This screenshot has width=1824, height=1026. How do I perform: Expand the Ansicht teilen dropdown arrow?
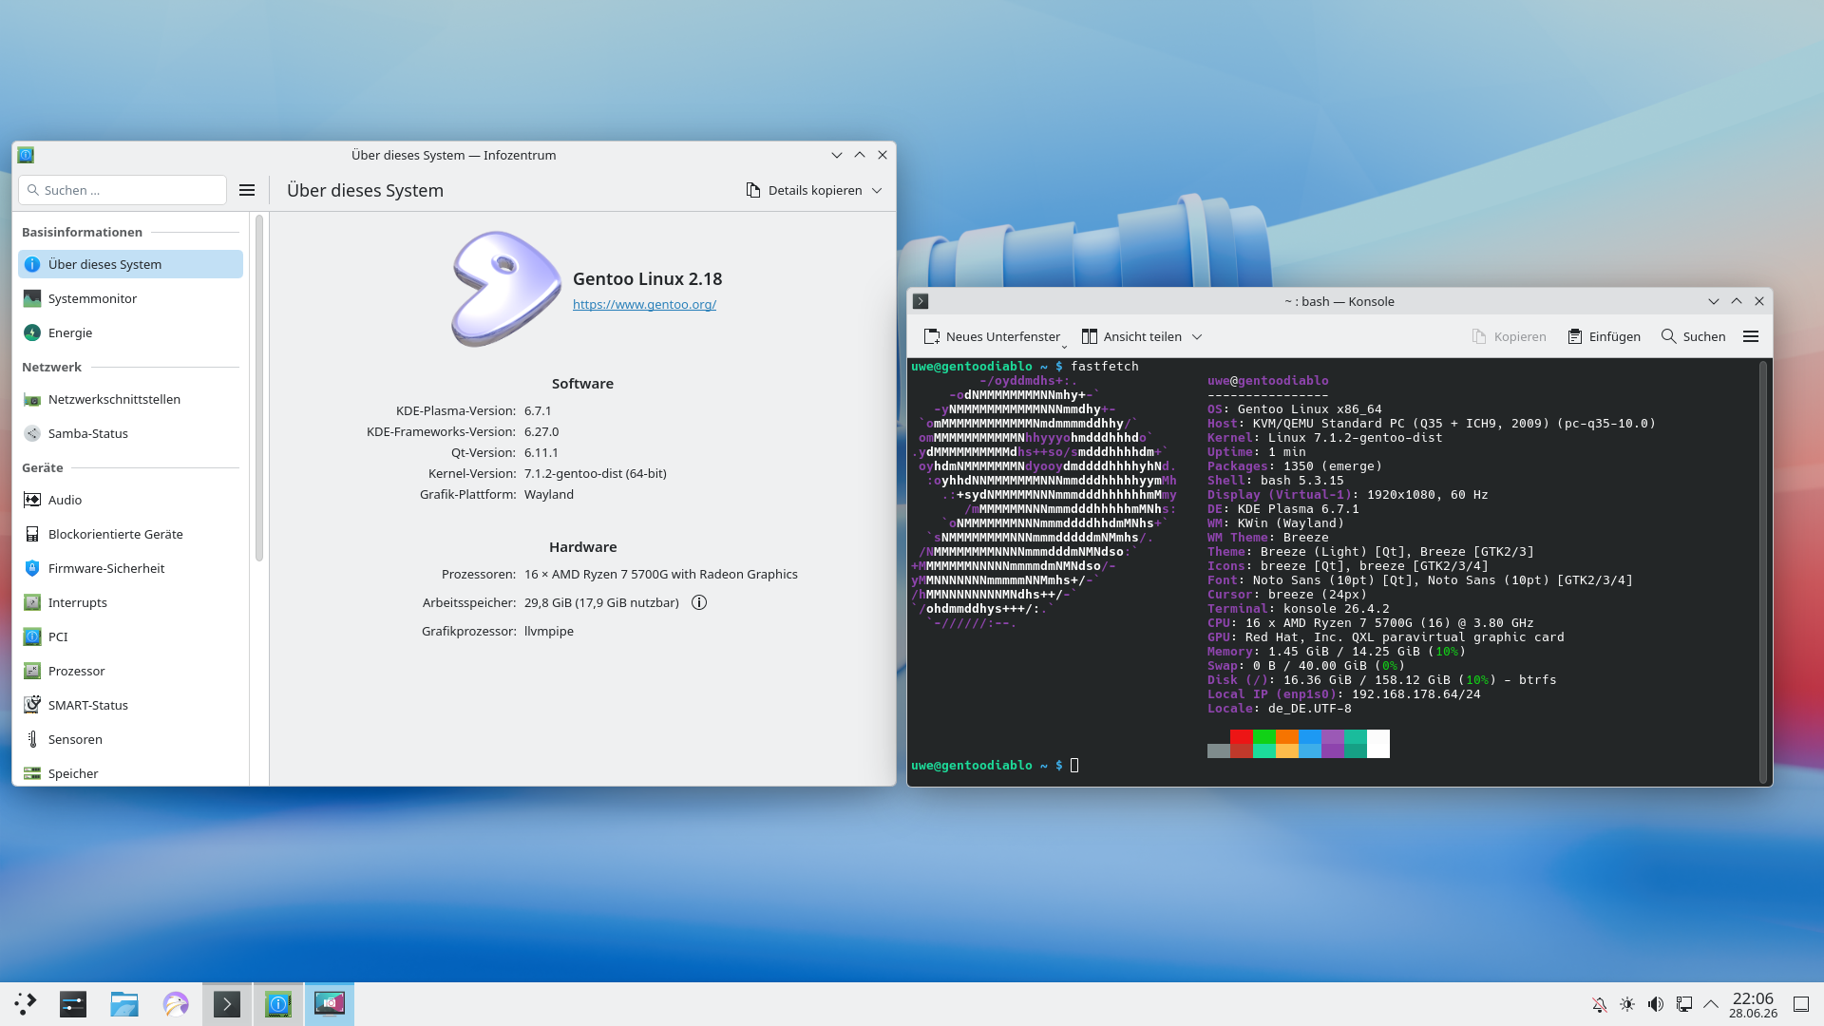coord(1197,336)
